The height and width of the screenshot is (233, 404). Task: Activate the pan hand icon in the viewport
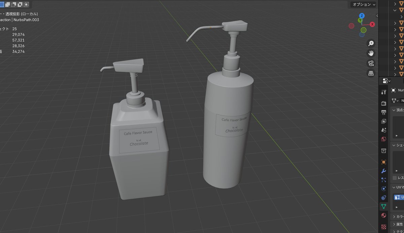click(371, 53)
